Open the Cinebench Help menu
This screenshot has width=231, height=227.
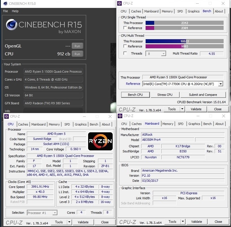(15, 11)
